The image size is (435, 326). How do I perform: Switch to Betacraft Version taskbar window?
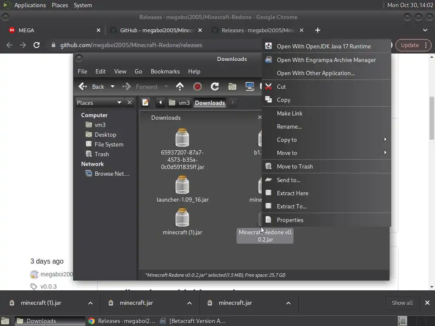[x=193, y=321]
